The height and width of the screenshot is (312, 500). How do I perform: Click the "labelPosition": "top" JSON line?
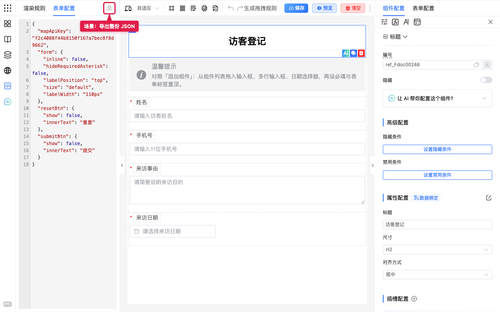click(x=75, y=80)
